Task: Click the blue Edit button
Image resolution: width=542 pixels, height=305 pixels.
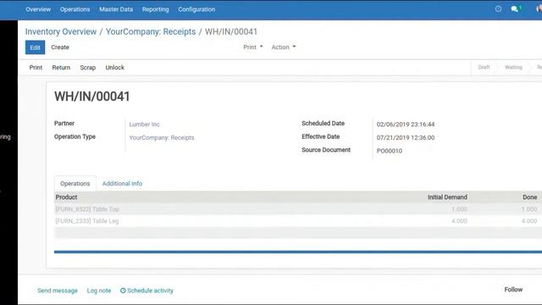Action: click(35, 47)
